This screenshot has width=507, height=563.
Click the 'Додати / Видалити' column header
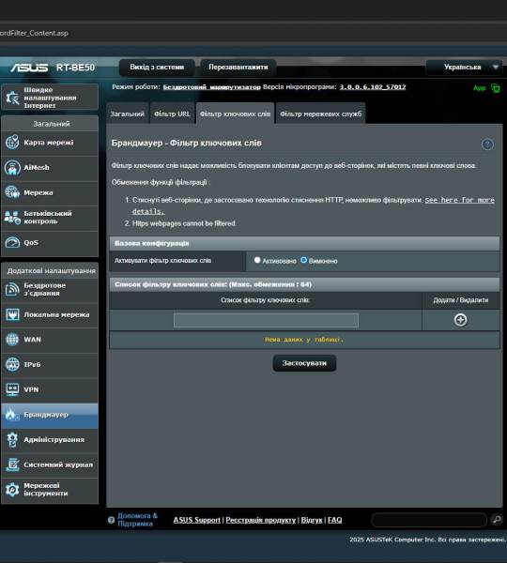461,300
